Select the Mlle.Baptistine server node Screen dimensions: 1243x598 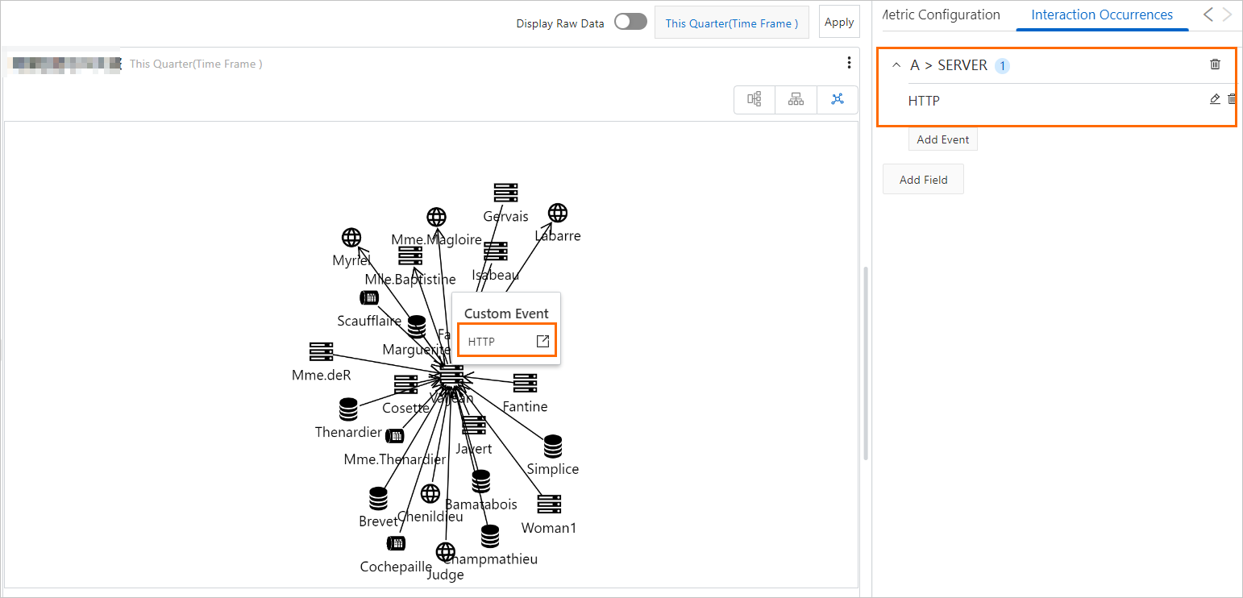click(410, 256)
